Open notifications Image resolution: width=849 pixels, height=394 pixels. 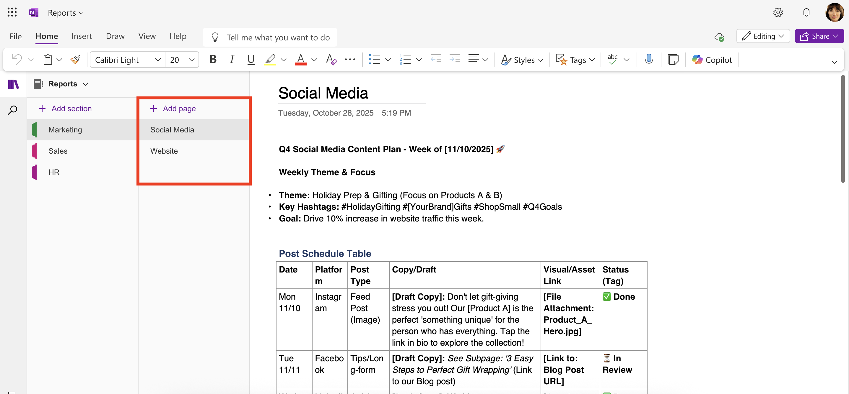tap(806, 12)
